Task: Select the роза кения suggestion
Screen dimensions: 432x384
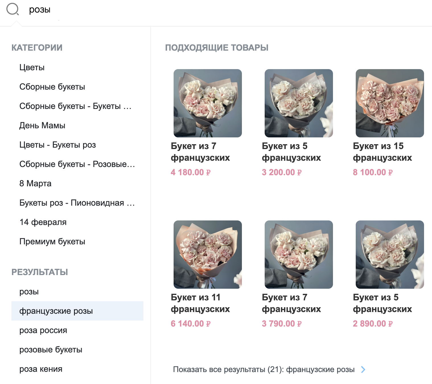Action: pos(41,369)
